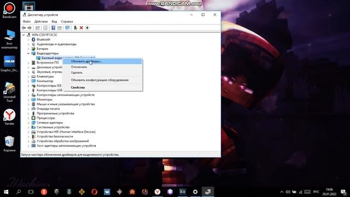Open the Корзина recycle bin icon

point(9,143)
